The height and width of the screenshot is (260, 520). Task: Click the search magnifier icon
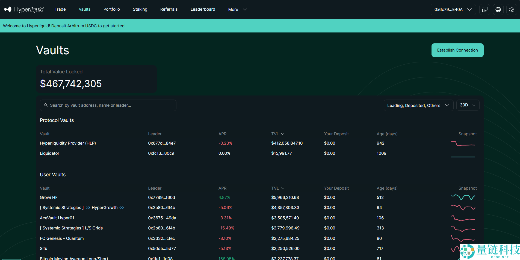click(46, 105)
